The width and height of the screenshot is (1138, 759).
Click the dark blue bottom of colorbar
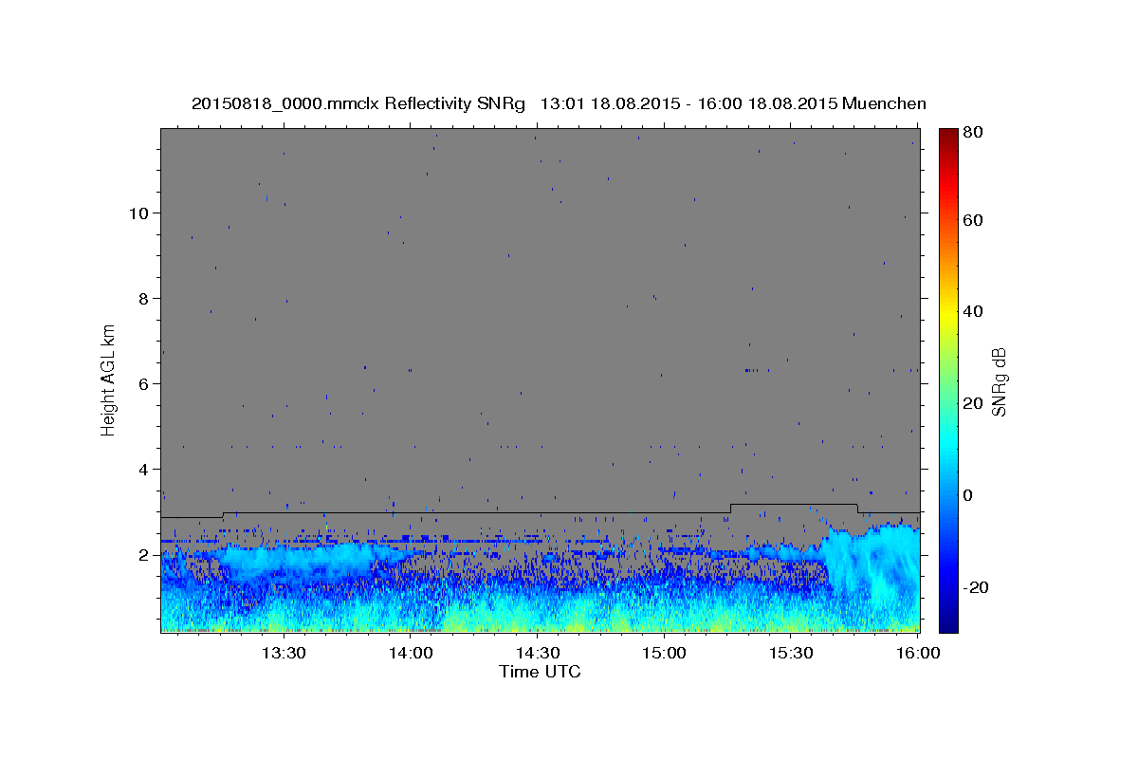[948, 621]
